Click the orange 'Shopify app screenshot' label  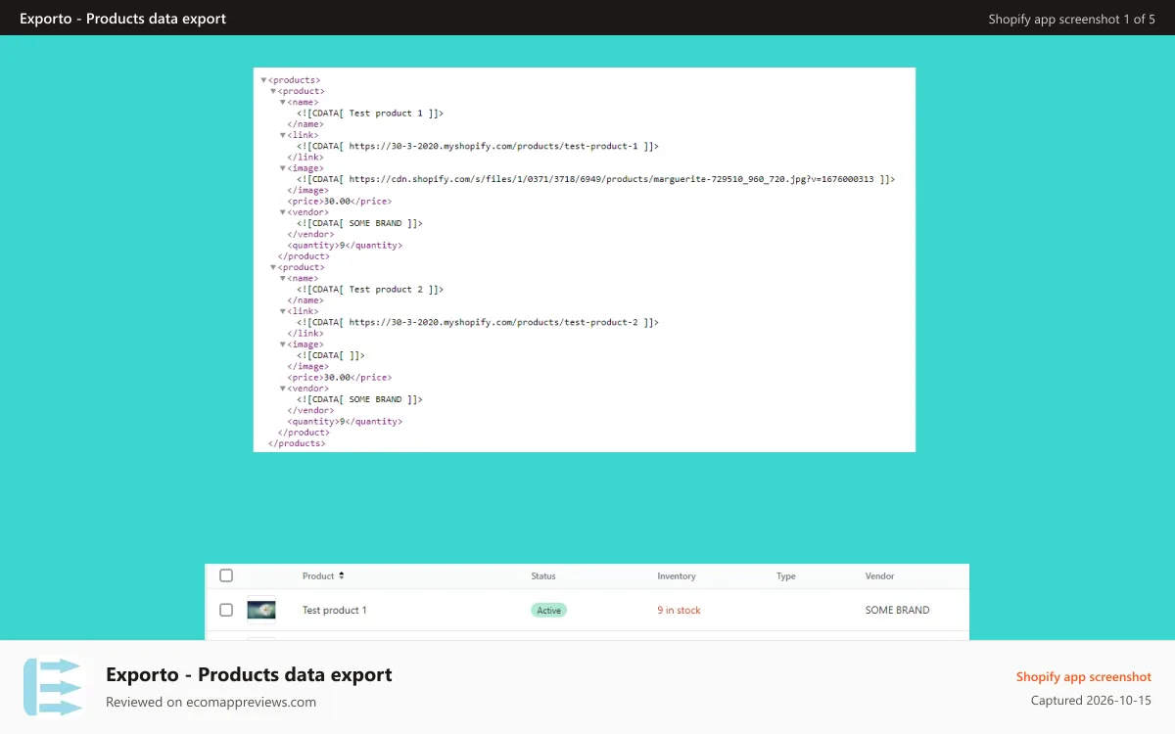[1084, 676]
